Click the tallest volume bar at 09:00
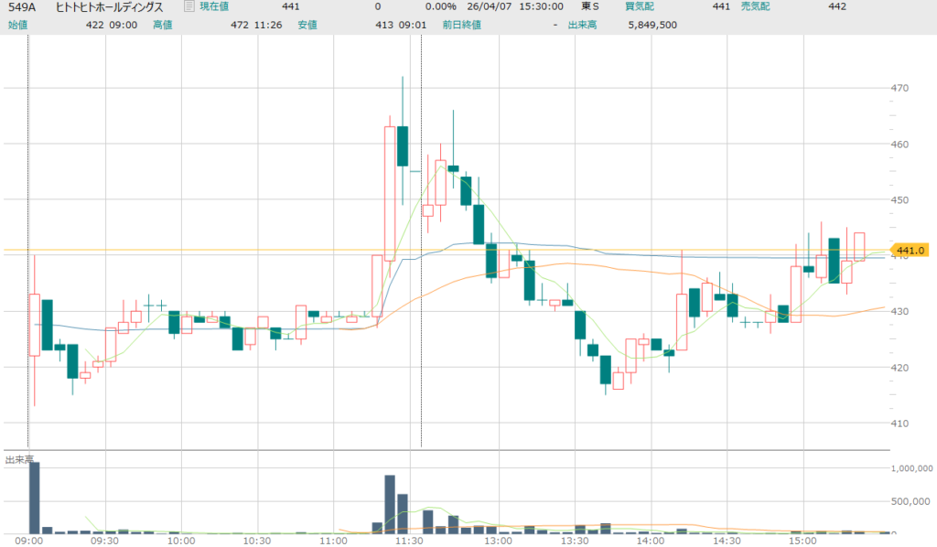Image resolution: width=937 pixels, height=547 pixels. point(35,498)
